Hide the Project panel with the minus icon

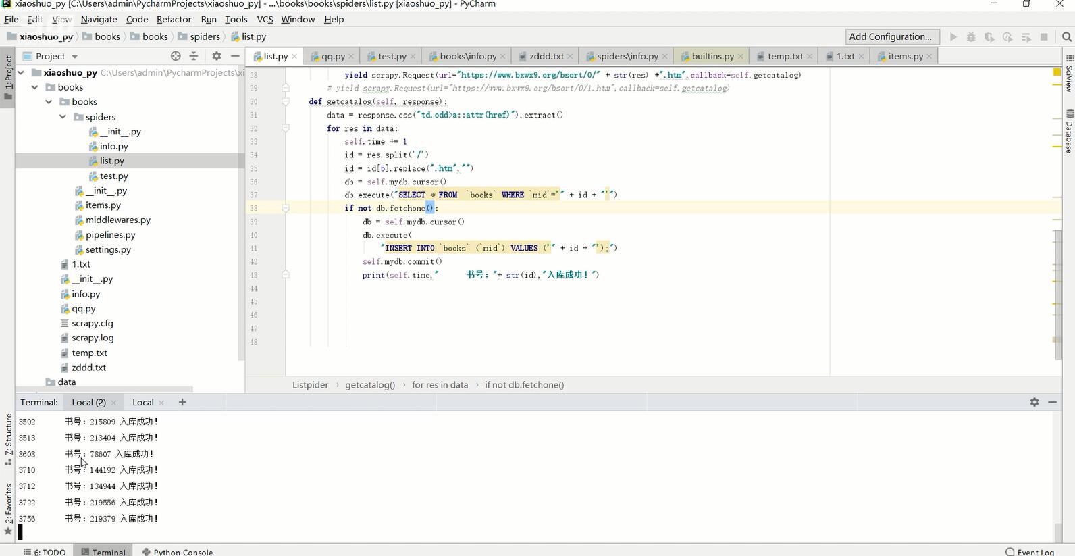pos(235,56)
